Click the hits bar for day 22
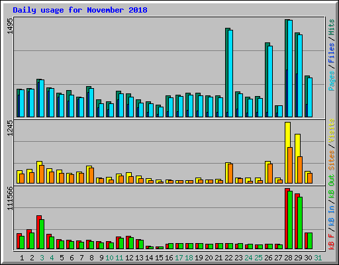 226,72
